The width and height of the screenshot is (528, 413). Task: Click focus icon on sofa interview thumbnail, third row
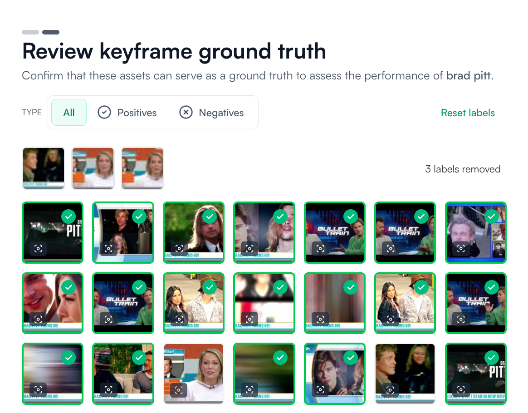(108, 389)
